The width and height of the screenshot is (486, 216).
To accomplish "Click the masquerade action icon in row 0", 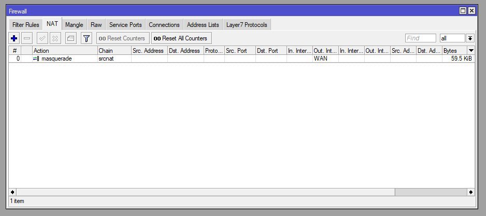I will [x=36, y=59].
